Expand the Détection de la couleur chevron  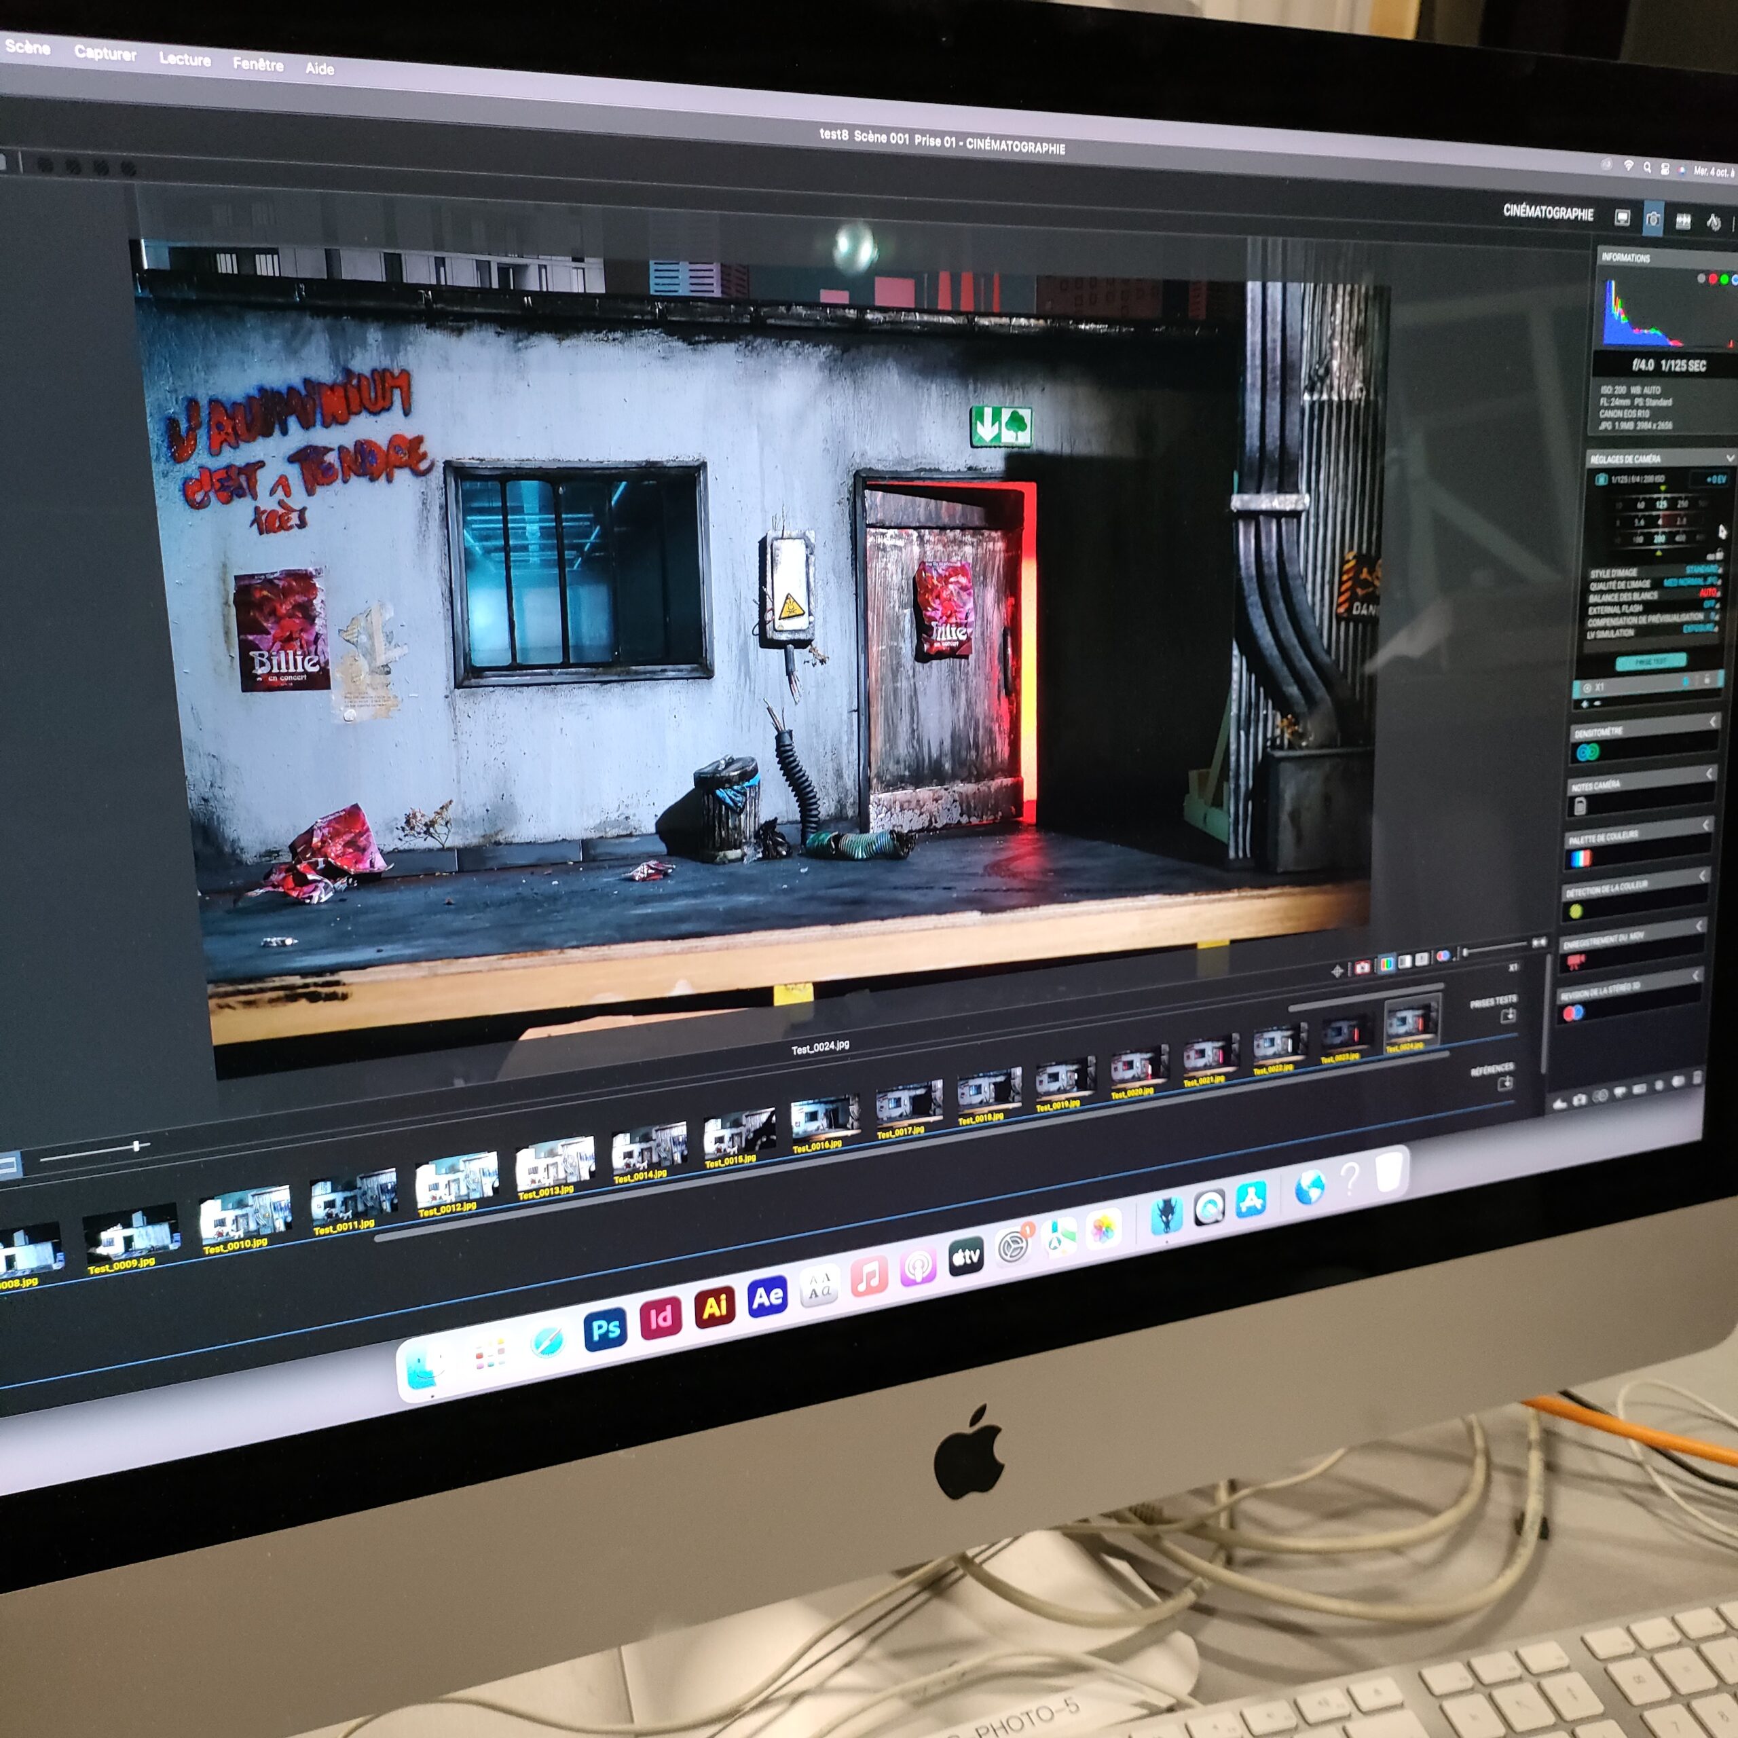(1702, 875)
